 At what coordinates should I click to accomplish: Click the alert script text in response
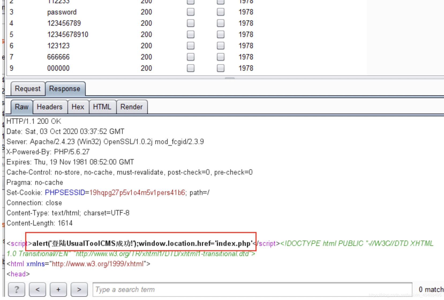coord(142,243)
